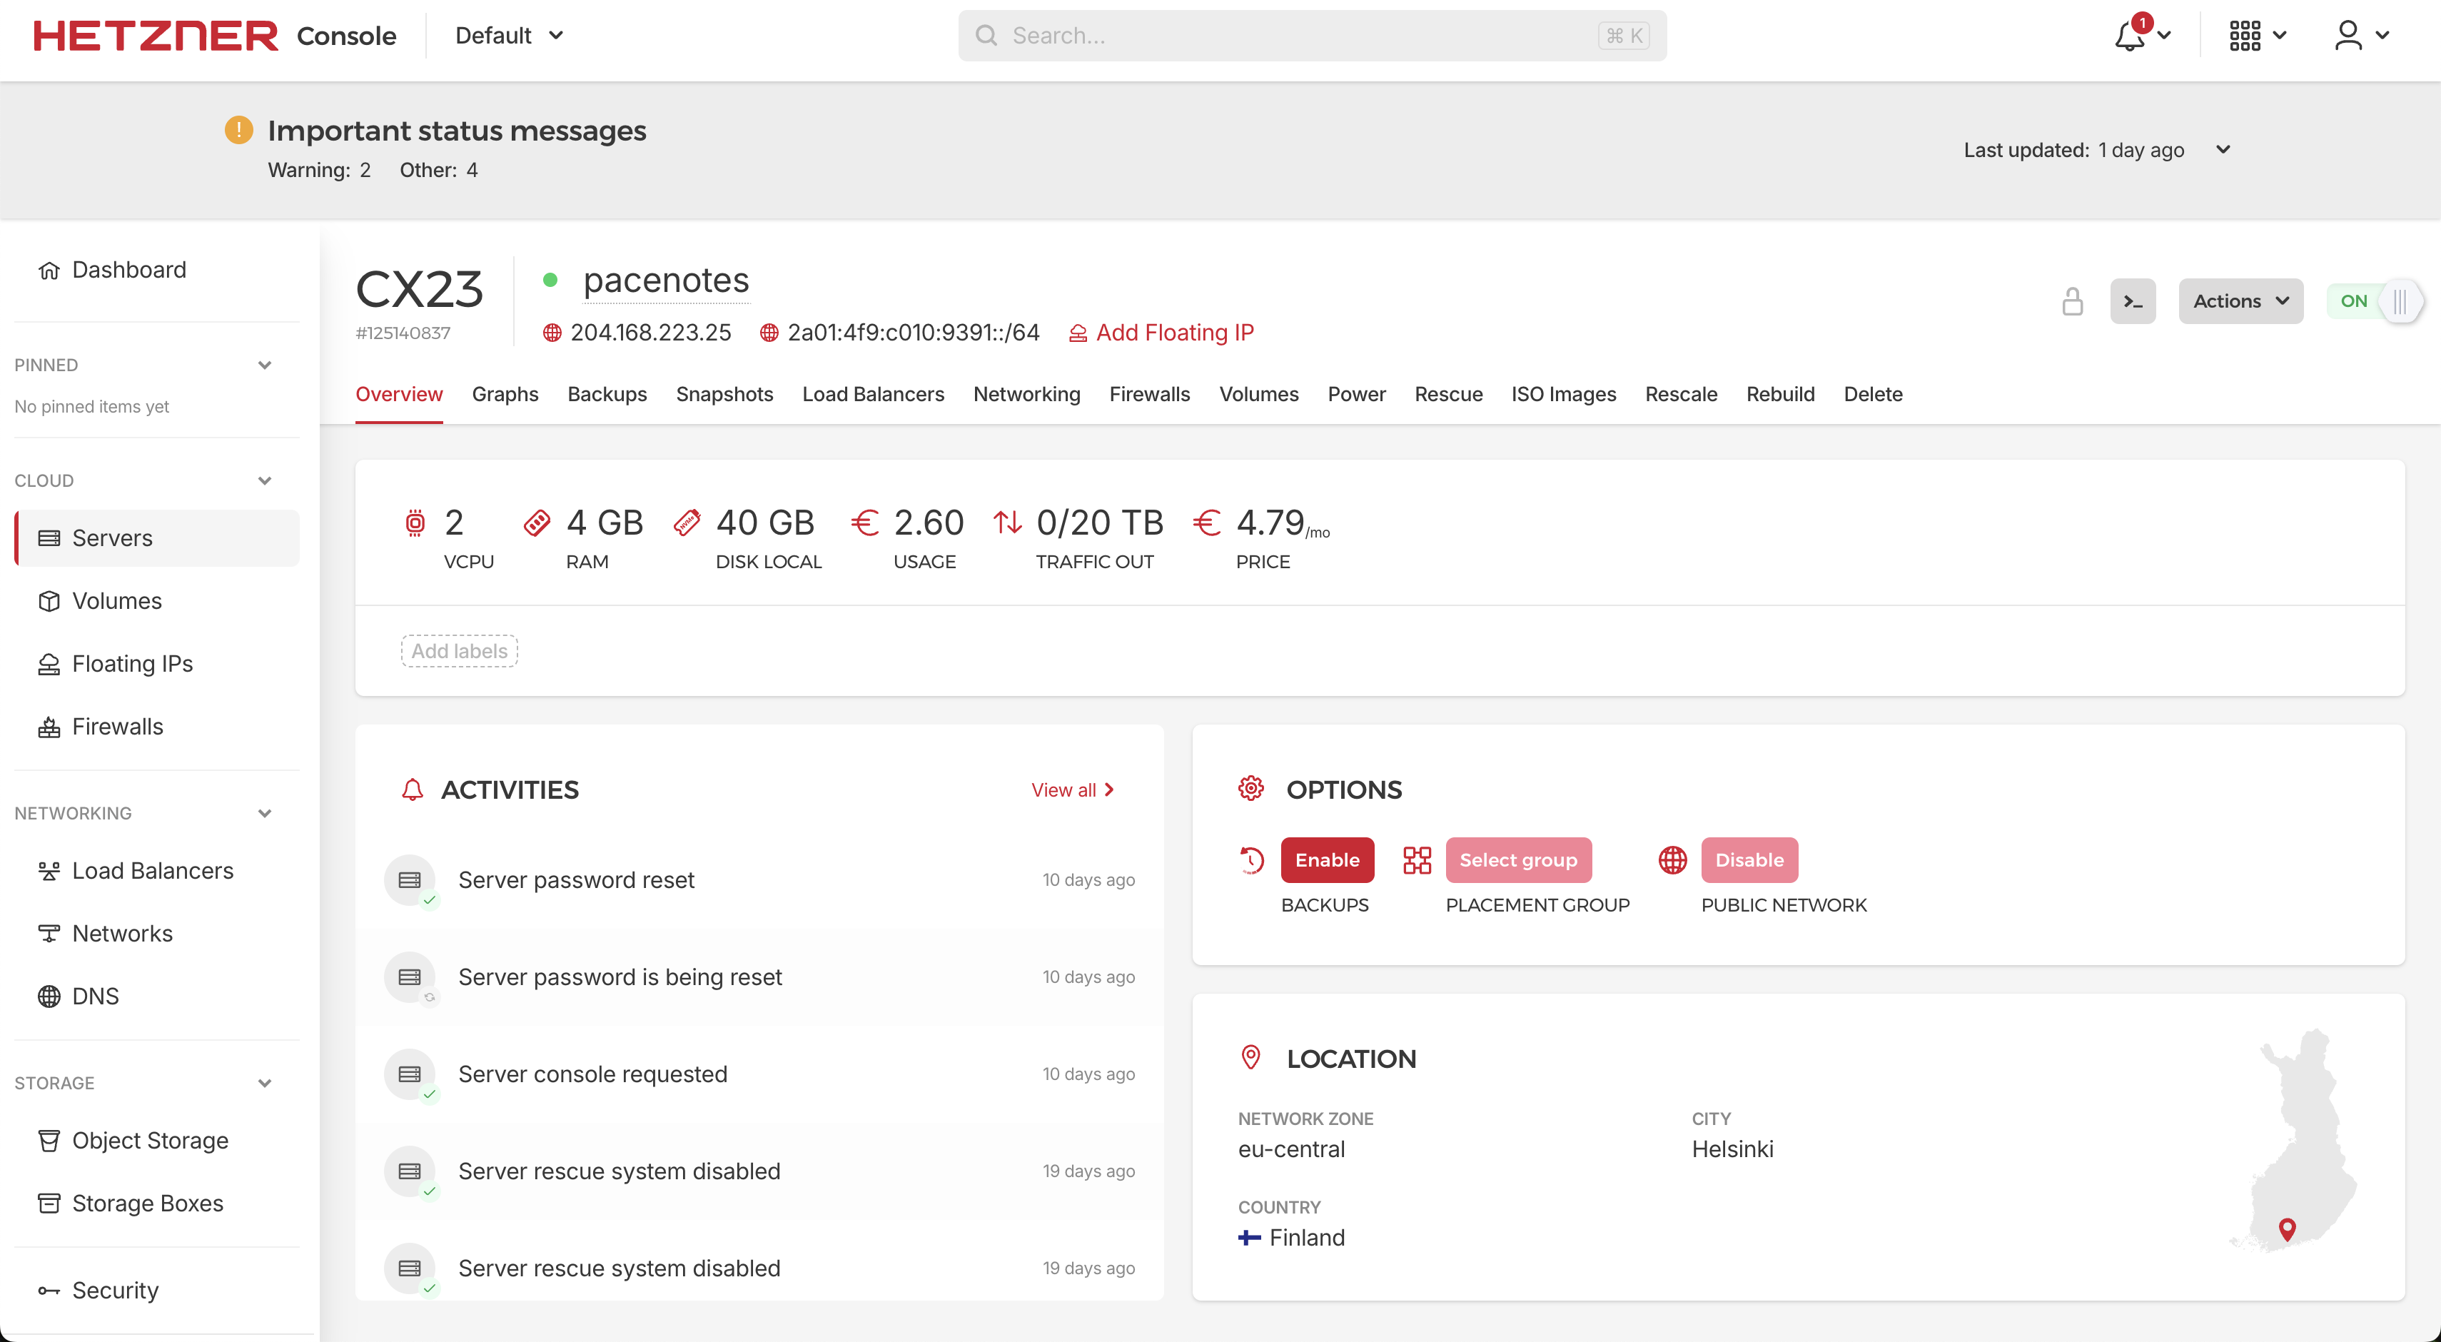Click the Server password reset activity icon

coord(410,880)
